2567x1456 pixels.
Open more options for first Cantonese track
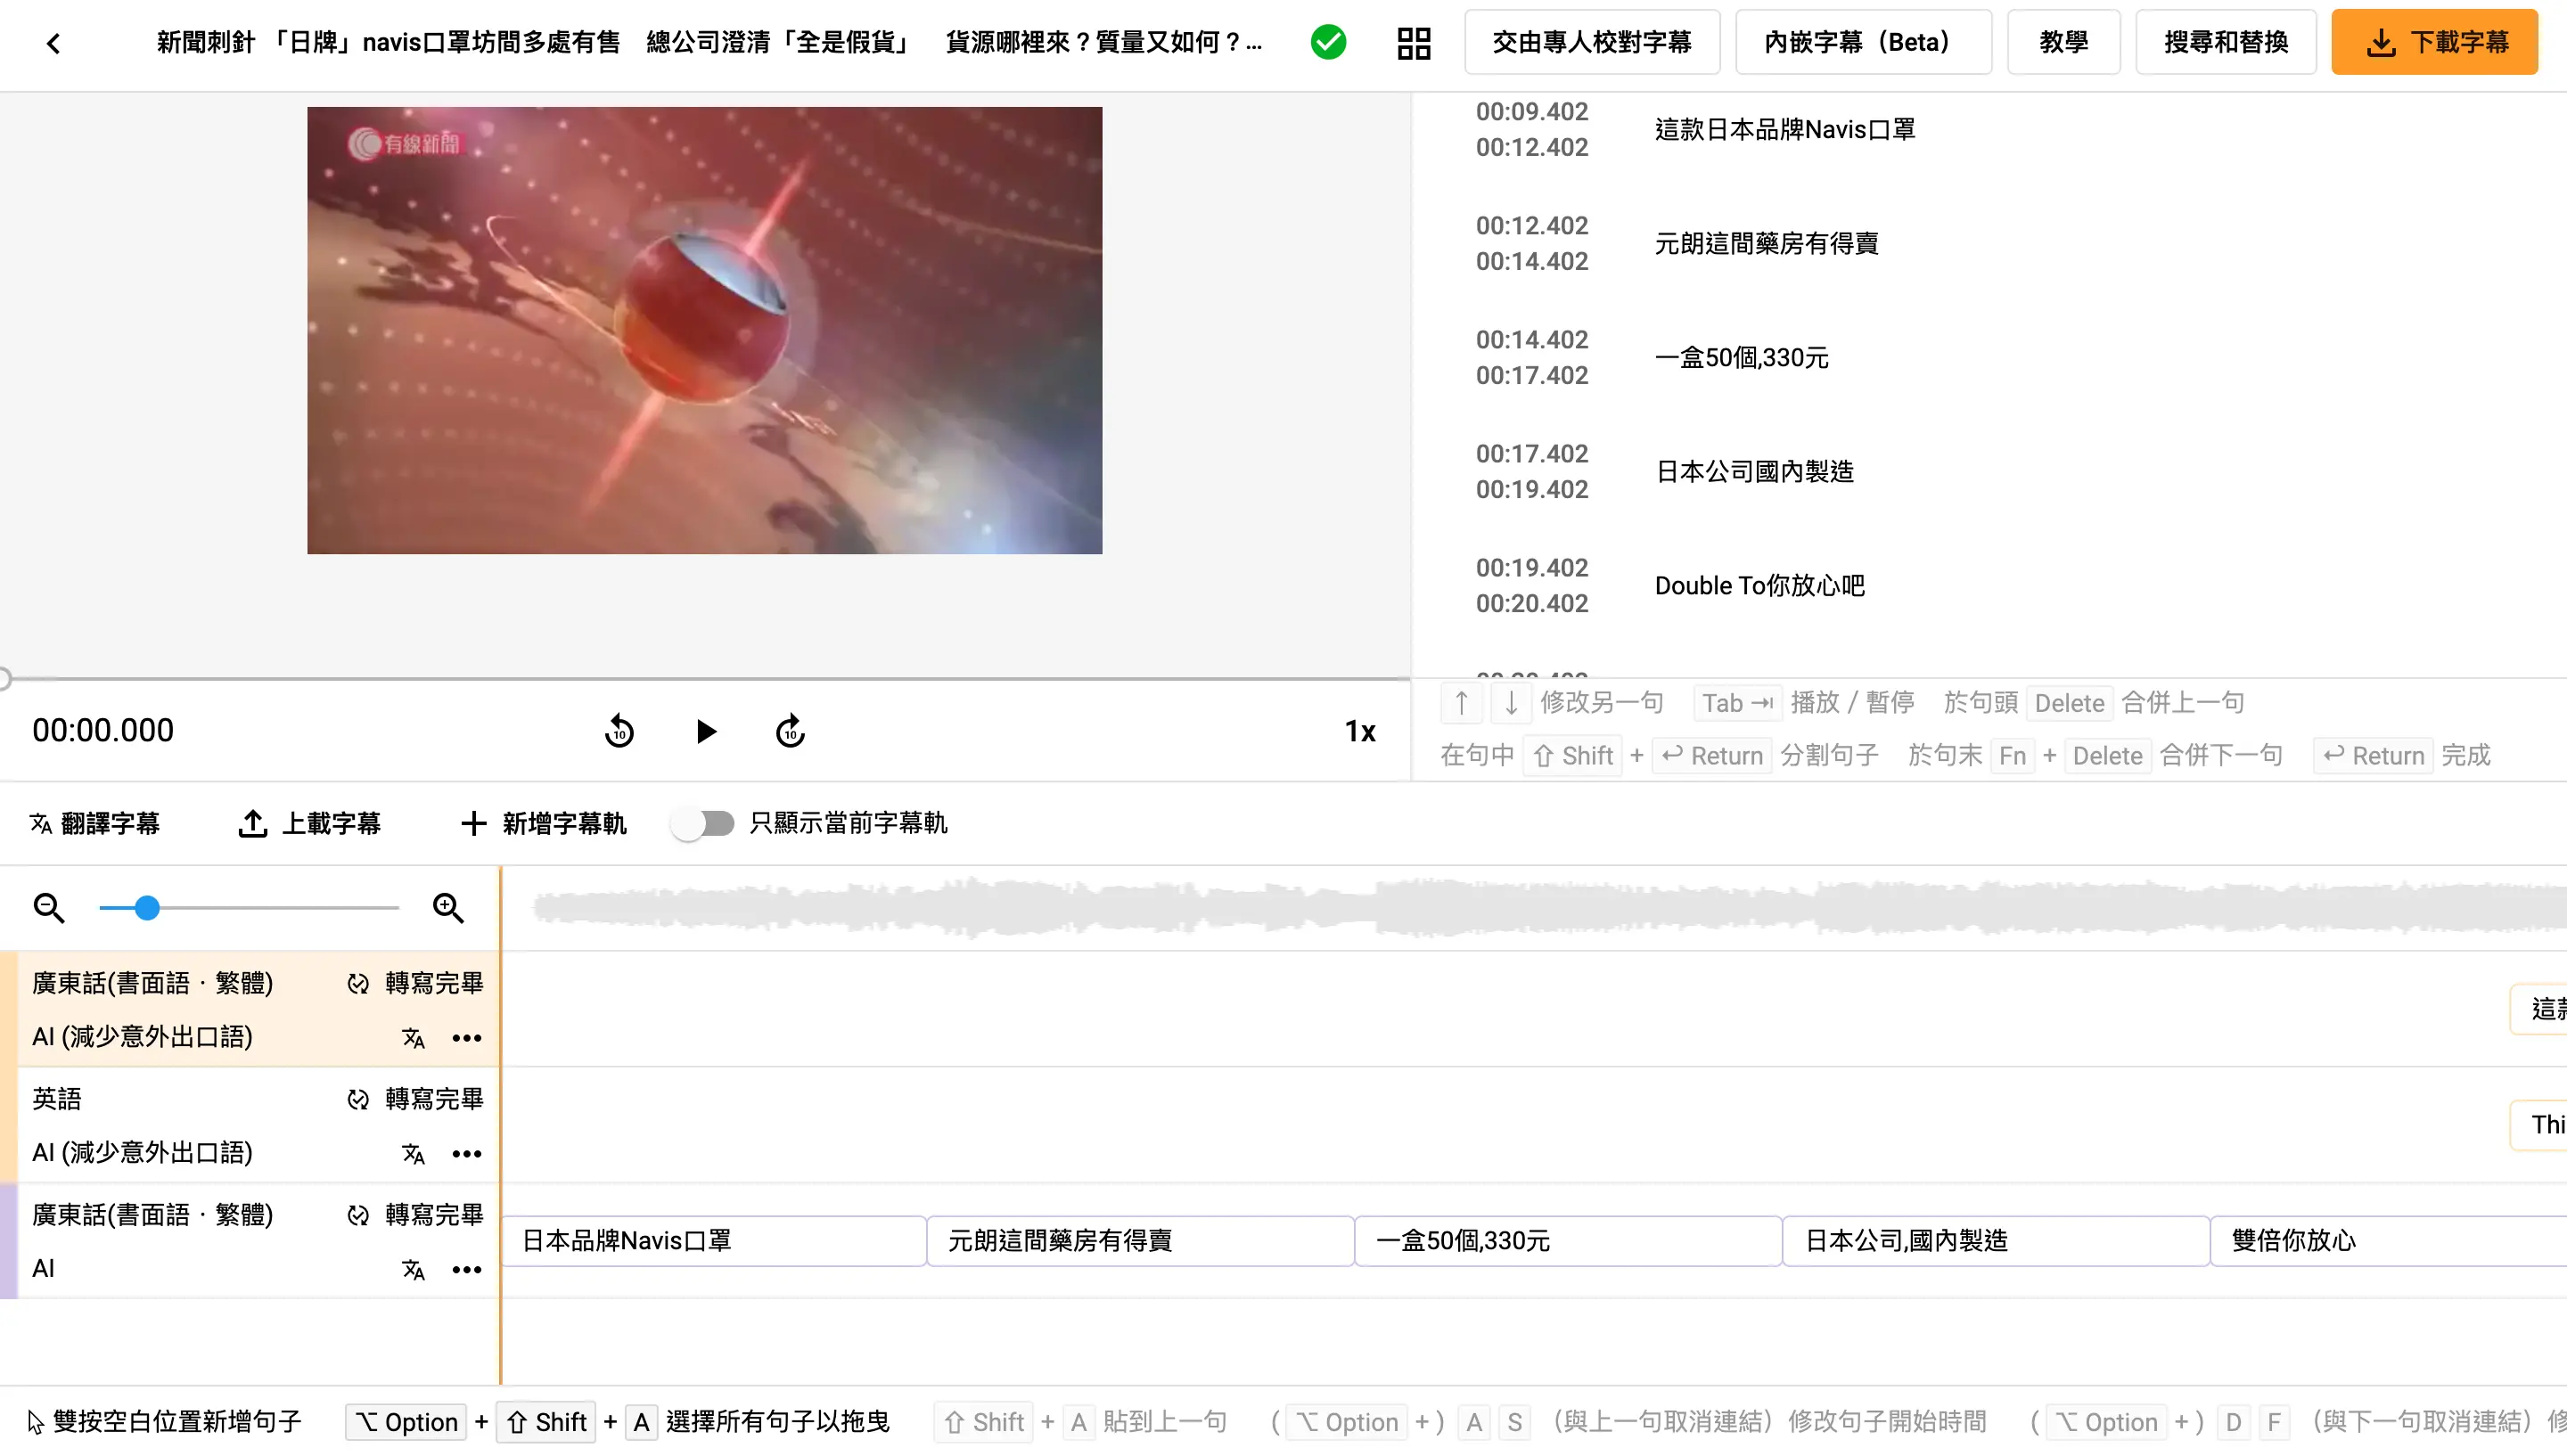click(466, 1038)
